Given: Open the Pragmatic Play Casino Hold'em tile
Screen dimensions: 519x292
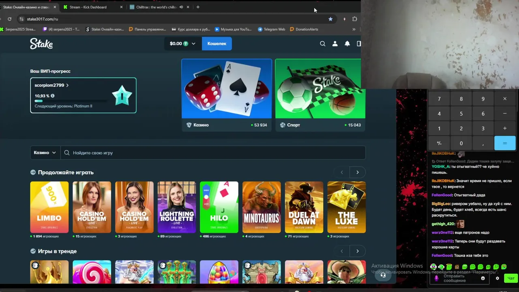Looking at the screenshot, I should pos(134,207).
